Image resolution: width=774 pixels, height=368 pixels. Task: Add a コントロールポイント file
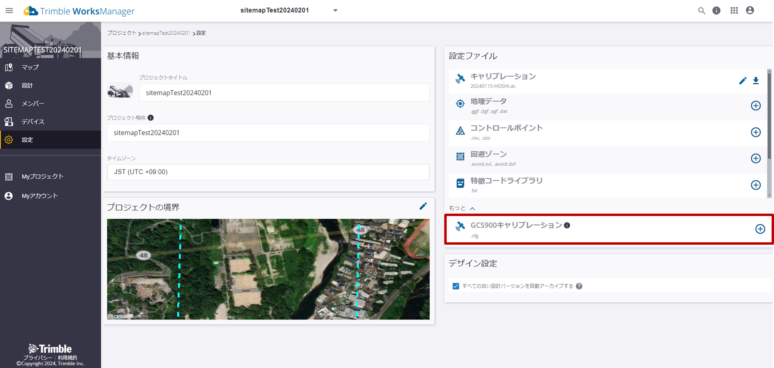click(x=756, y=132)
